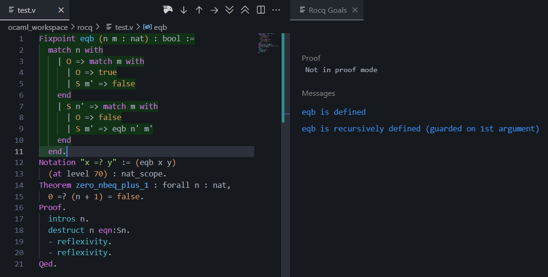
Task: Place cursor on the Qed. line
Action: pos(48,264)
